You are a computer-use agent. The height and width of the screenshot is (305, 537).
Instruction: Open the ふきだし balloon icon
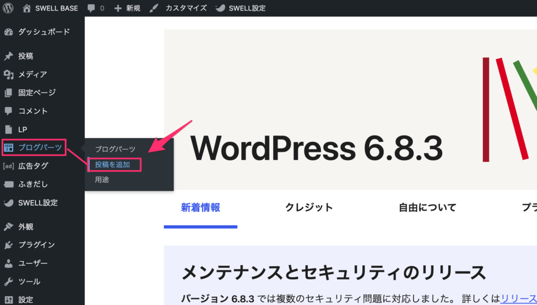pyautogui.click(x=8, y=184)
